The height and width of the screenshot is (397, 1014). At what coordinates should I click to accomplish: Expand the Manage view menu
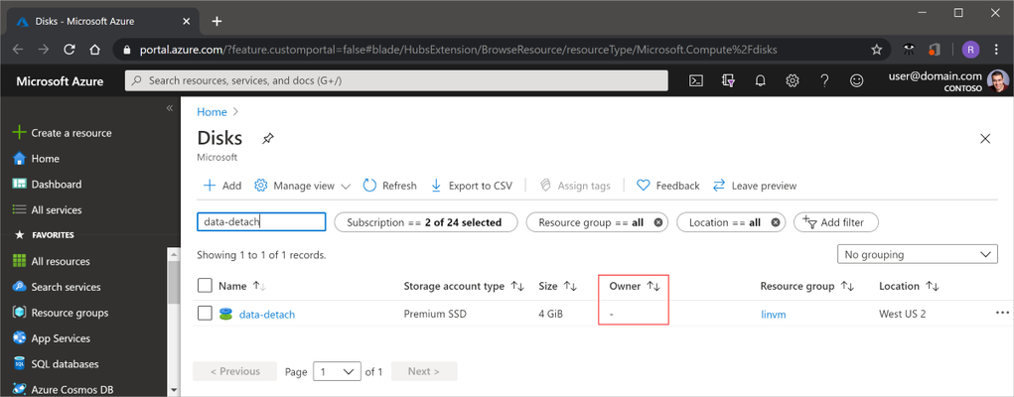[302, 186]
